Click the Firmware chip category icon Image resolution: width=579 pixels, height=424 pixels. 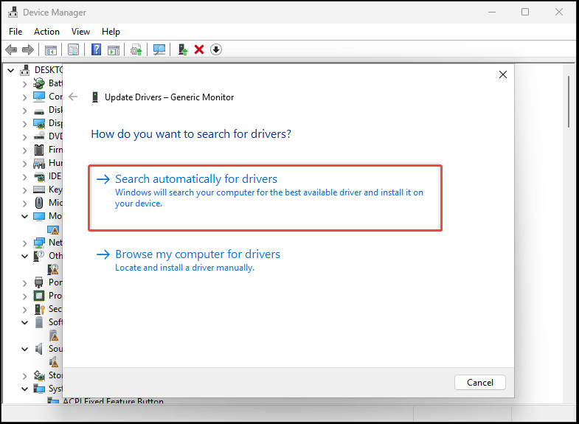[x=39, y=150]
